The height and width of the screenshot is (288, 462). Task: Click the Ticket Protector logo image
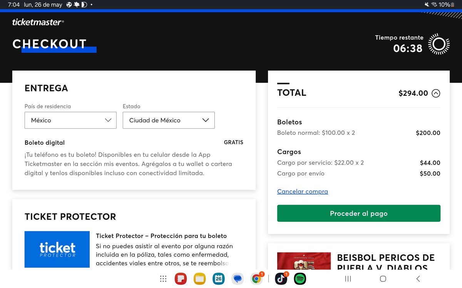point(57,249)
